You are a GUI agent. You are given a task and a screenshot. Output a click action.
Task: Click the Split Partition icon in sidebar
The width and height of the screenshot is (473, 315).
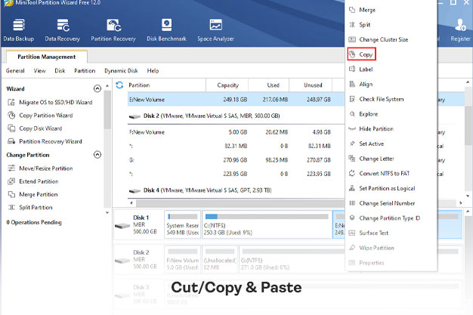tap(11, 207)
